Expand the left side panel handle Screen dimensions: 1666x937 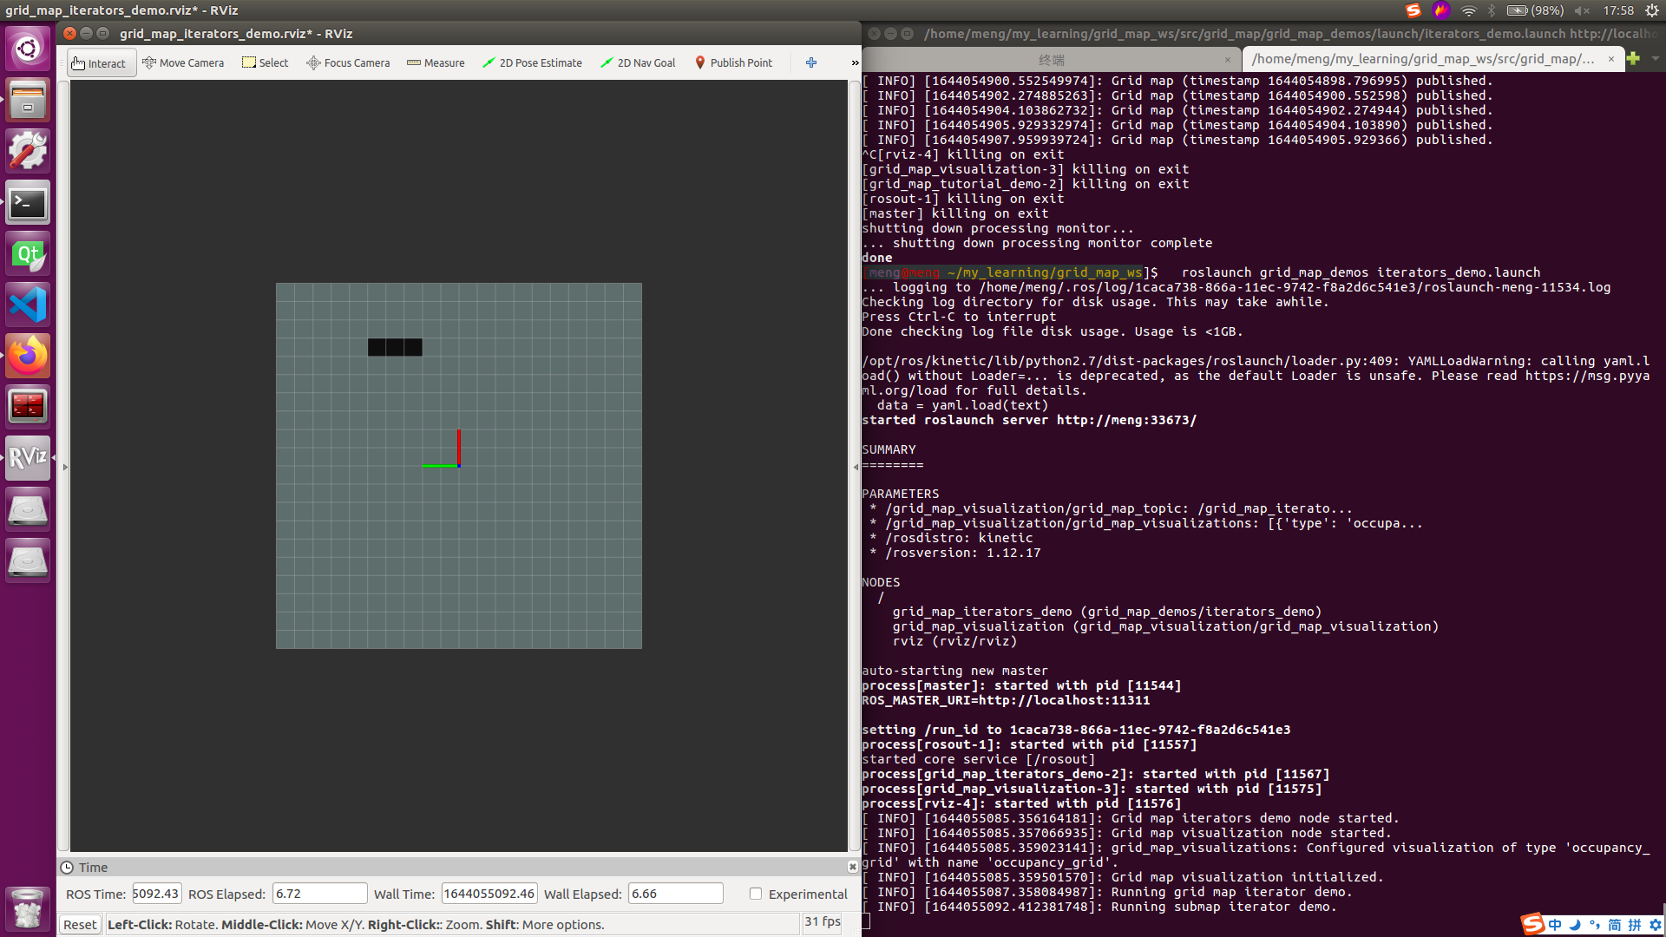[x=65, y=467]
